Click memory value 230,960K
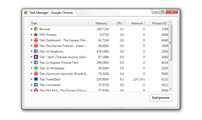Image resolution: width=202 pixels, height=120 pixels. (x=103, y=79)
